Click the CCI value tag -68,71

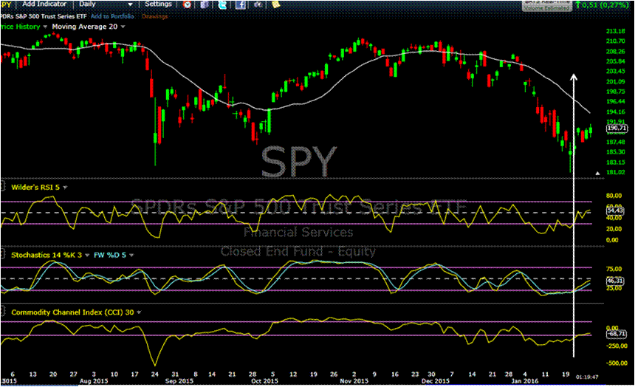(x=617, y=334)
